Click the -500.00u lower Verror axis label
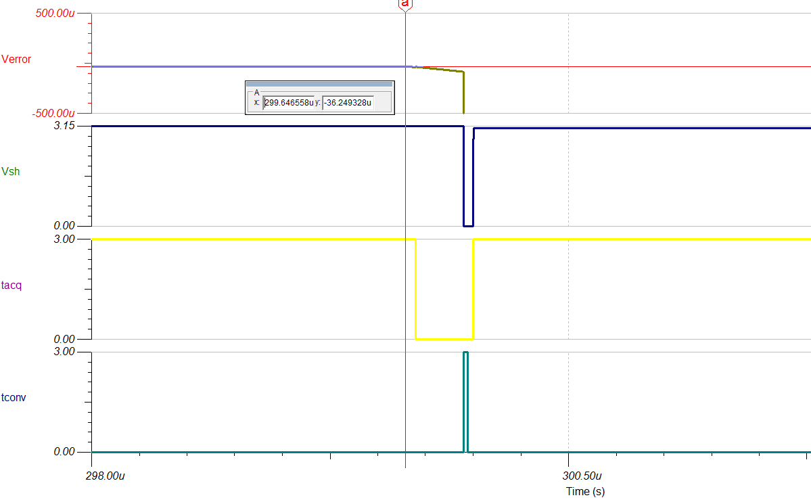The width and height of the screenshot is (811, 504). [53, 113]
